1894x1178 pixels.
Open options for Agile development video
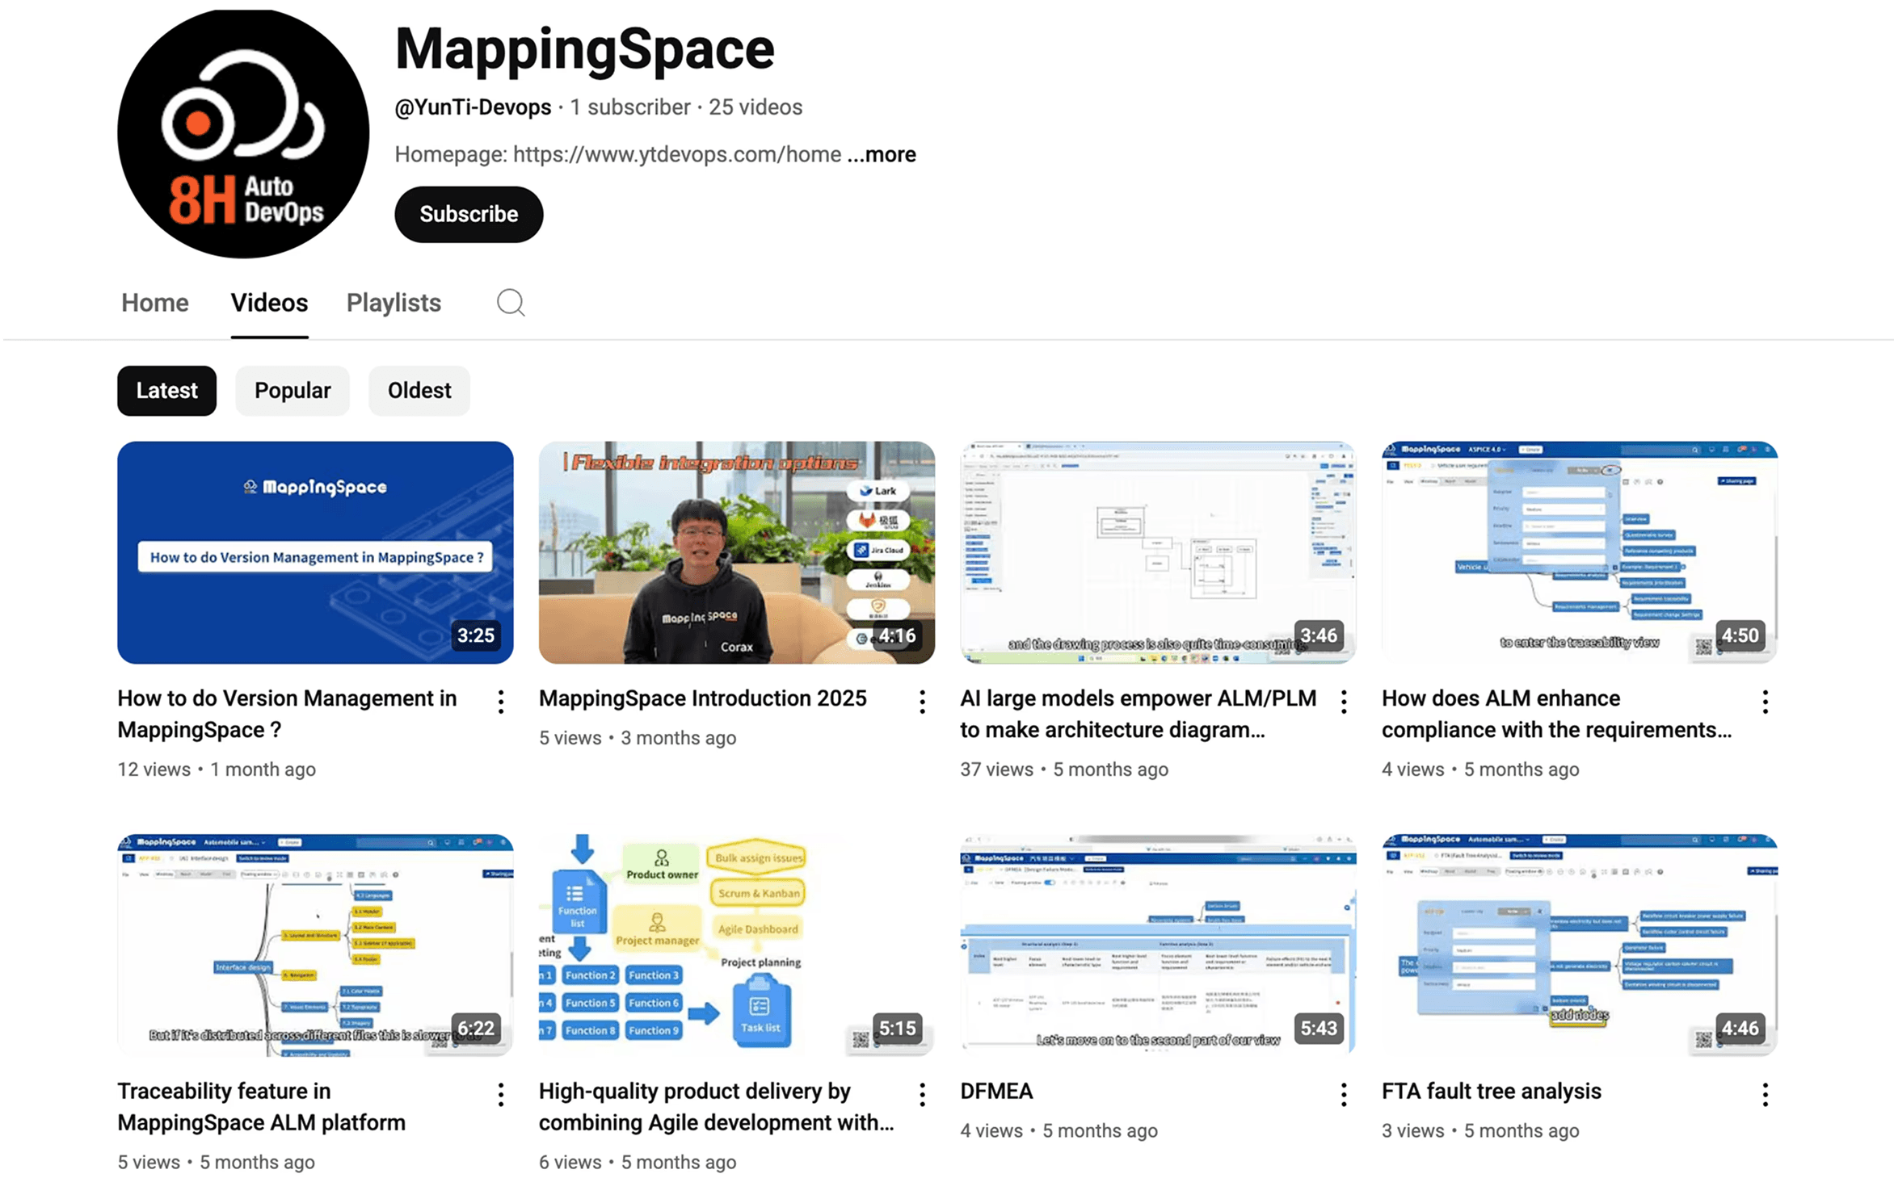(922, 1094)
